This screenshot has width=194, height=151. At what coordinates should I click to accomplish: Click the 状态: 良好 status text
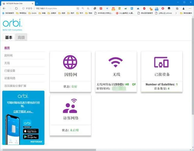point(70,86)
